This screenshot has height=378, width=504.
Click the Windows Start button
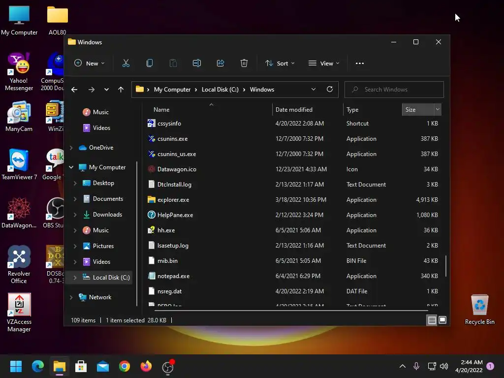tap(16, 366)
